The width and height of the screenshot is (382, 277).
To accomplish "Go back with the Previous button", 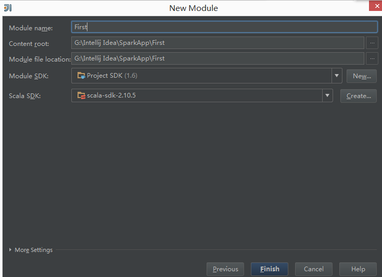I will (225, 269).
